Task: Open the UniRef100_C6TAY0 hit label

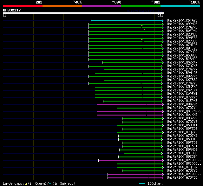Action: tap(182, 20)
